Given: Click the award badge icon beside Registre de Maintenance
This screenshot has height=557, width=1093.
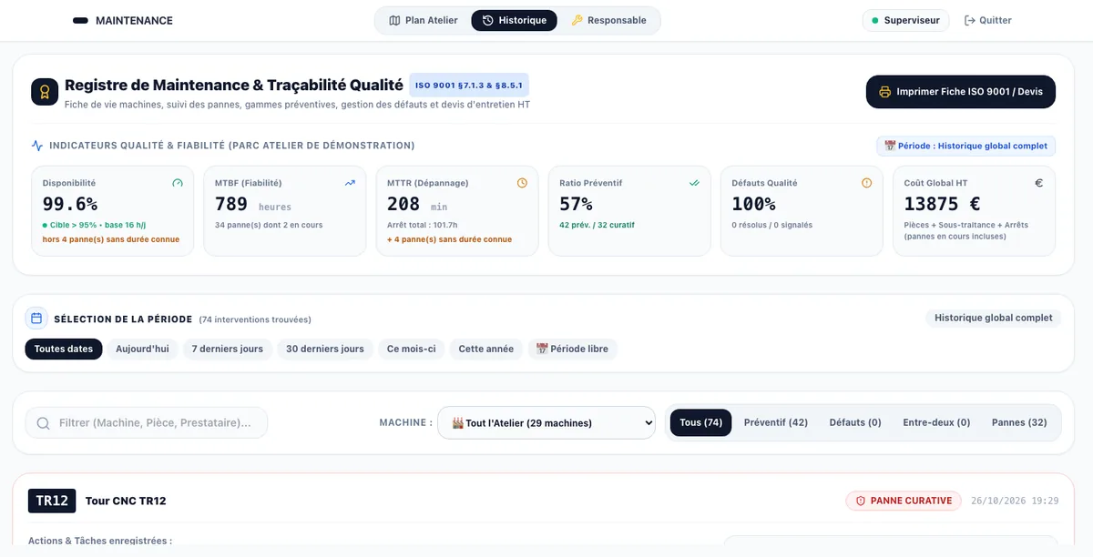Looking at the screenshot, I should pos(45,92).
